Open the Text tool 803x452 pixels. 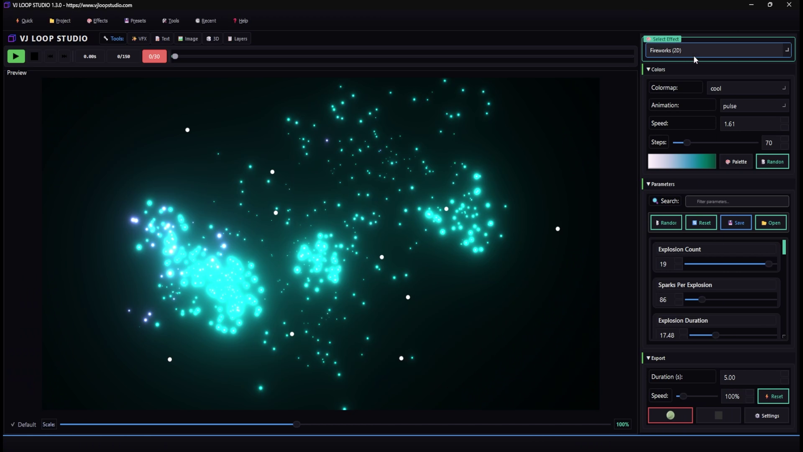pos(162,39)
